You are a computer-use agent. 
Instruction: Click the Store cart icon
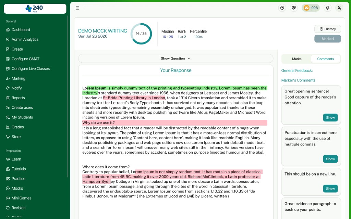pyautogui.click(x=8, y=137)
